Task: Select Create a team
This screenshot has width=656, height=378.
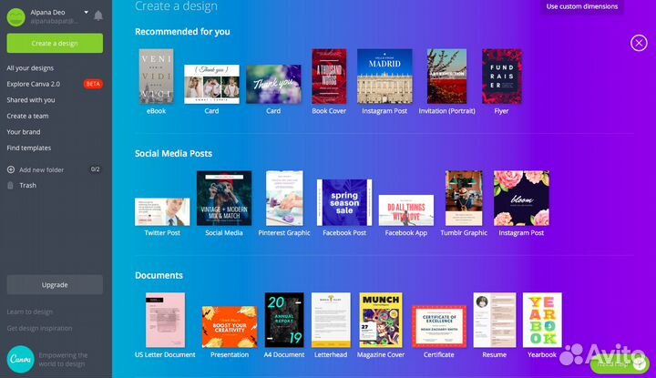Action: (x=27, y=116)
